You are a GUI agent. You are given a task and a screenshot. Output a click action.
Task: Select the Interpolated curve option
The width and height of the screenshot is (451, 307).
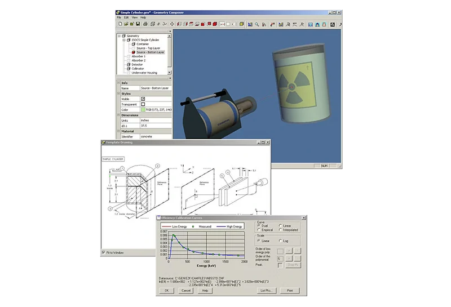coord(280,230)
